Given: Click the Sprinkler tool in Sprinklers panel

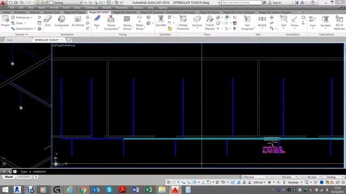Looking at the screenshot, I should pos(161,22).
